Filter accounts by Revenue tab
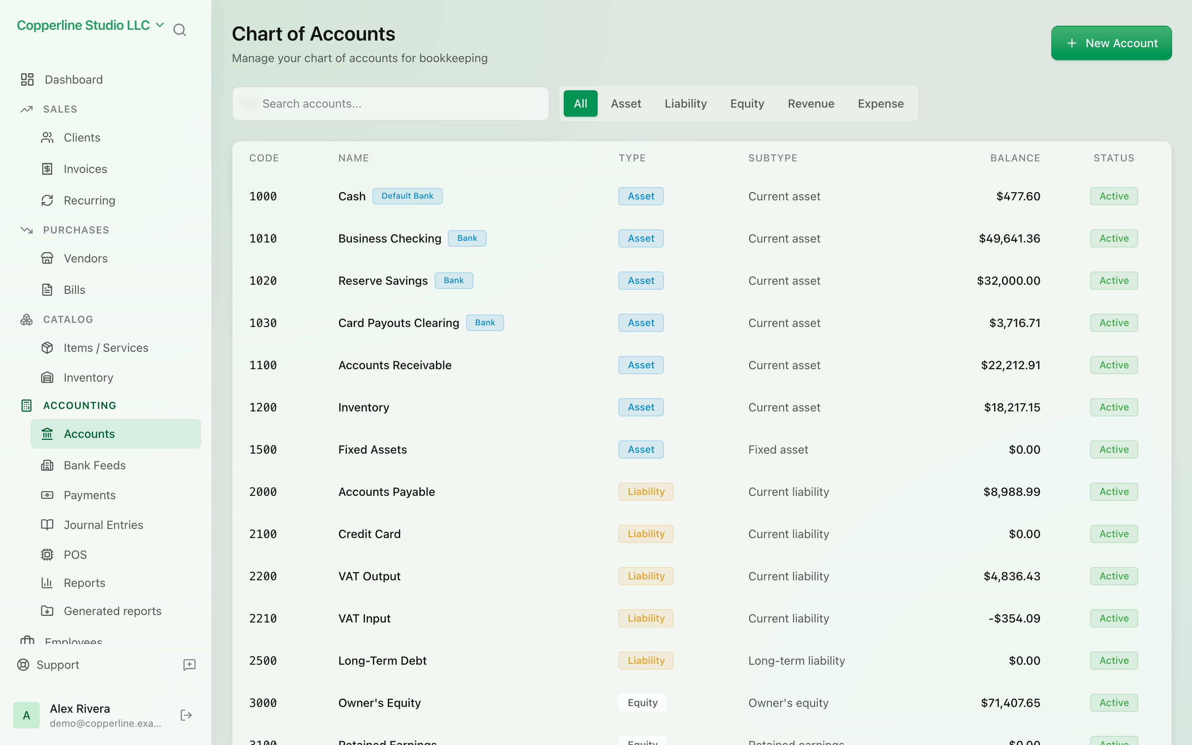 click(811, 103)
